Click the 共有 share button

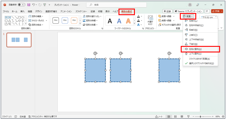(x=217, y=11)
